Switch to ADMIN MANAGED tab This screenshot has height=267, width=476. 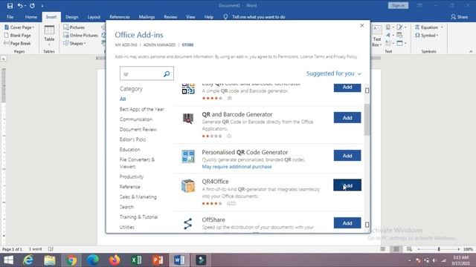pos(159,44)
